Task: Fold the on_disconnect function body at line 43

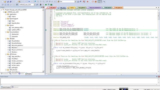Action: pyautogui.click(x=52, y=65)
